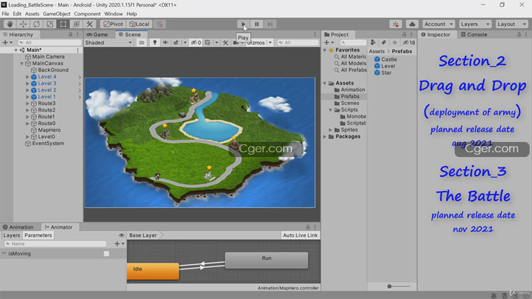
Task: Click the grid snapping icon in toolbar
Action: [160, 24]
